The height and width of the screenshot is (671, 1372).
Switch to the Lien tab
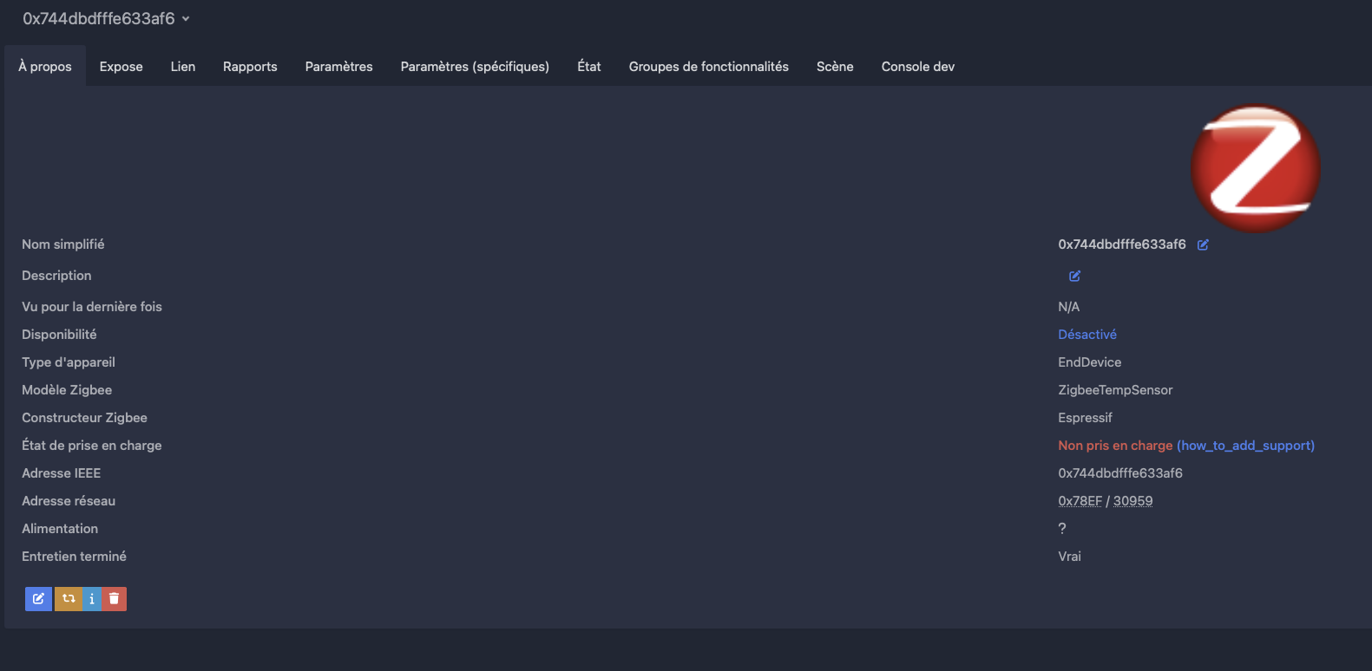click(x=183, y=67)
